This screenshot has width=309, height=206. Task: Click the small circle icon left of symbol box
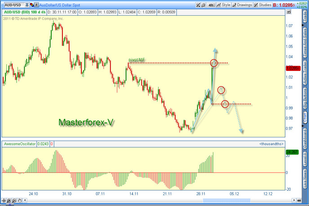coord(2,5)
